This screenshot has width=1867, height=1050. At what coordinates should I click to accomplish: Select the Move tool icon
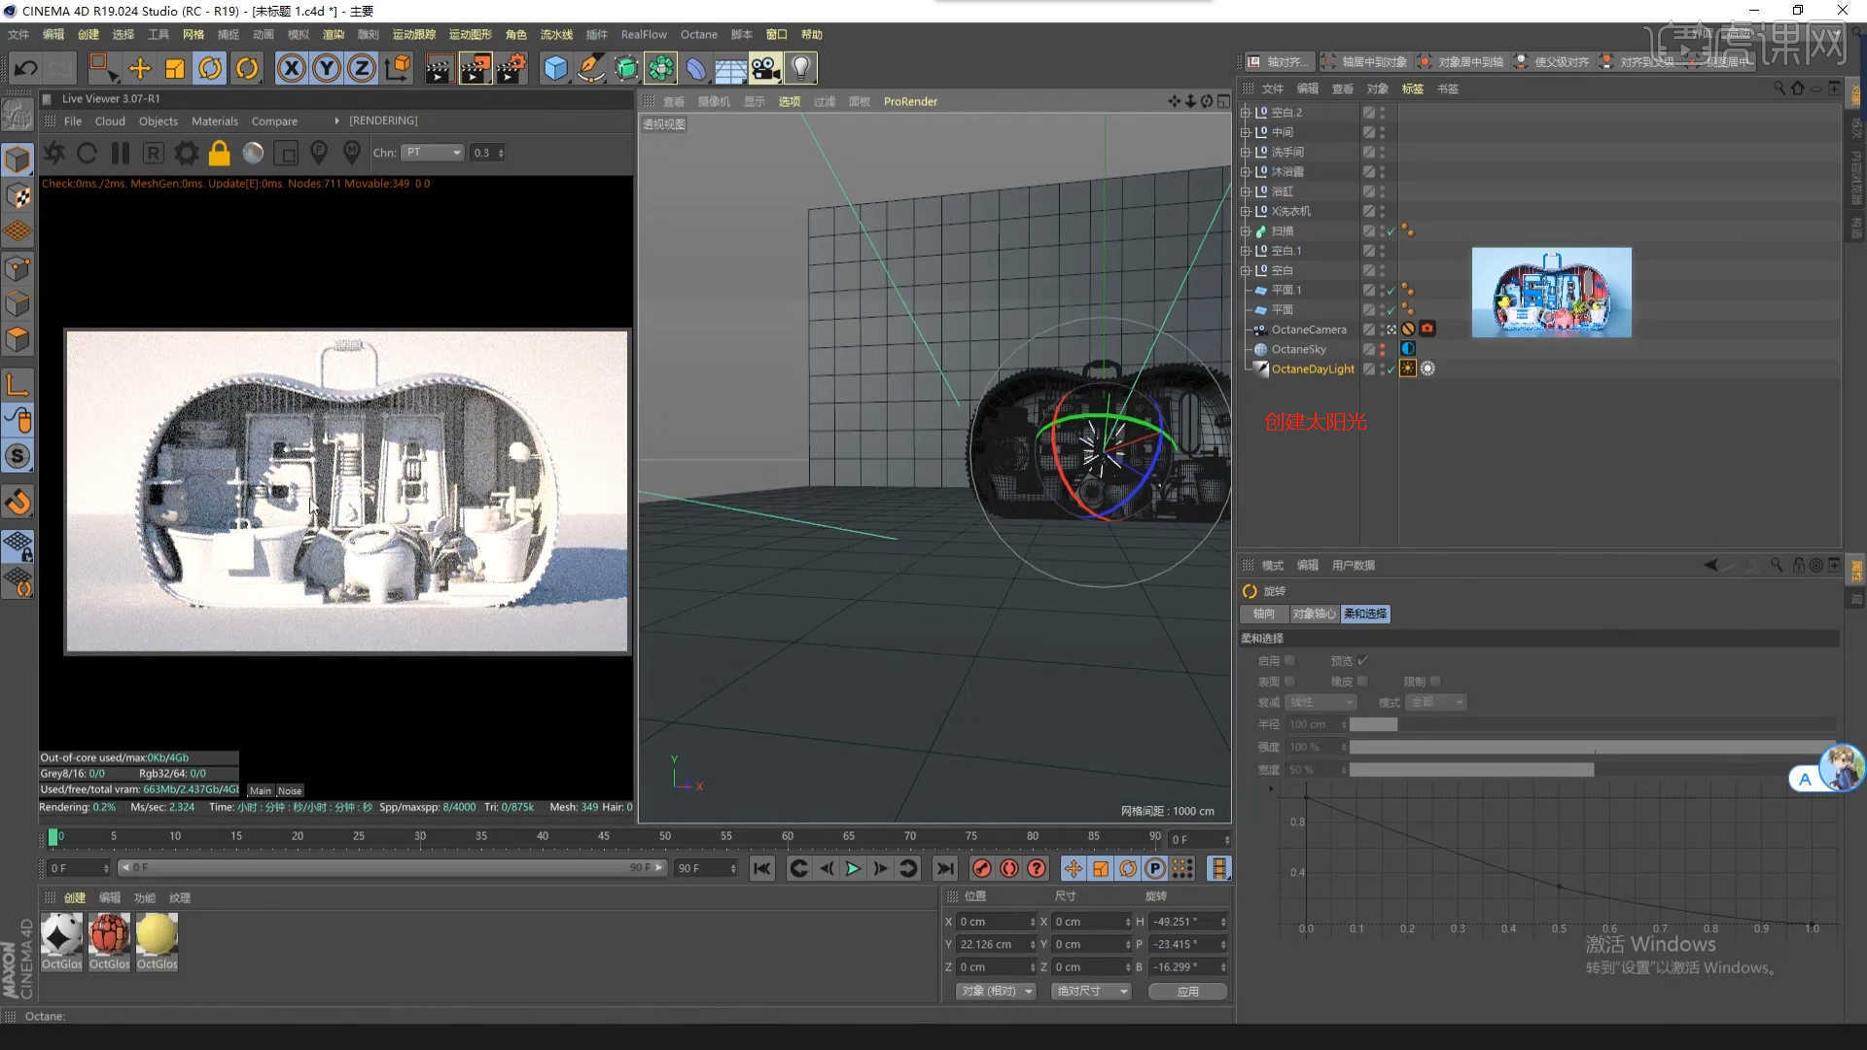140,68
